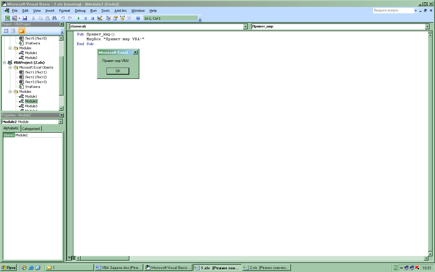Click (Name) property value field Module2
435x272 pixels.
point(38,135)
